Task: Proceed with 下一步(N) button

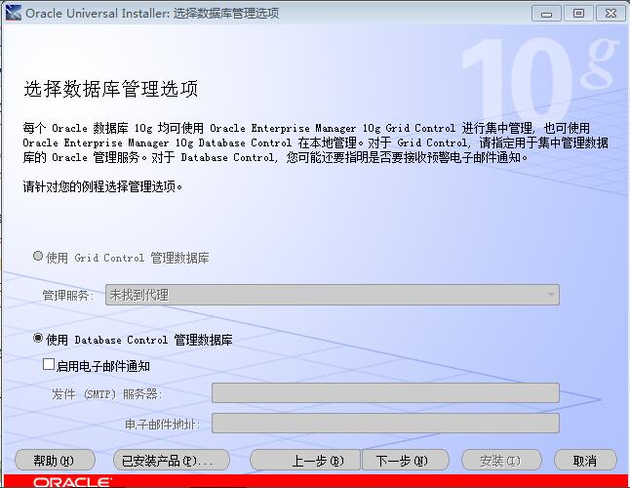Action: point(405,461)
